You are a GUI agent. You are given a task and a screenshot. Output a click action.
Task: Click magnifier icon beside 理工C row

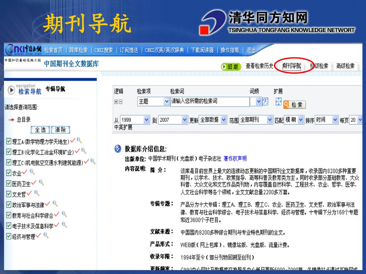[x=93, y=161]
